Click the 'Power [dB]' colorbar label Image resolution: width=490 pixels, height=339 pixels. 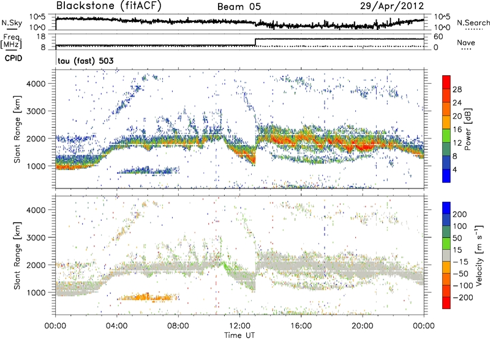[x=468, y=129]
